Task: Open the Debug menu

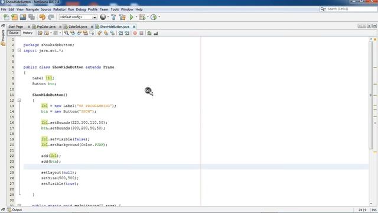Action: 81,9
